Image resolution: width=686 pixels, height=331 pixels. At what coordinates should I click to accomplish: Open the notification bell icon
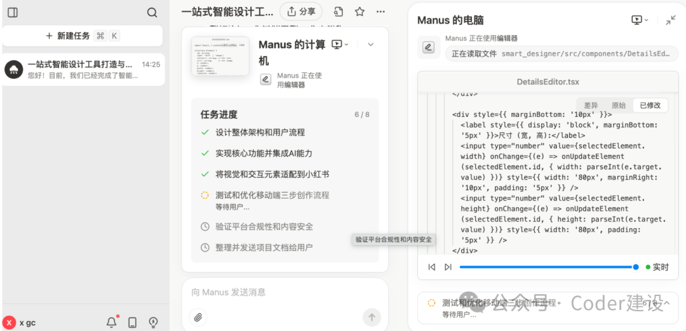coord(112,323)
